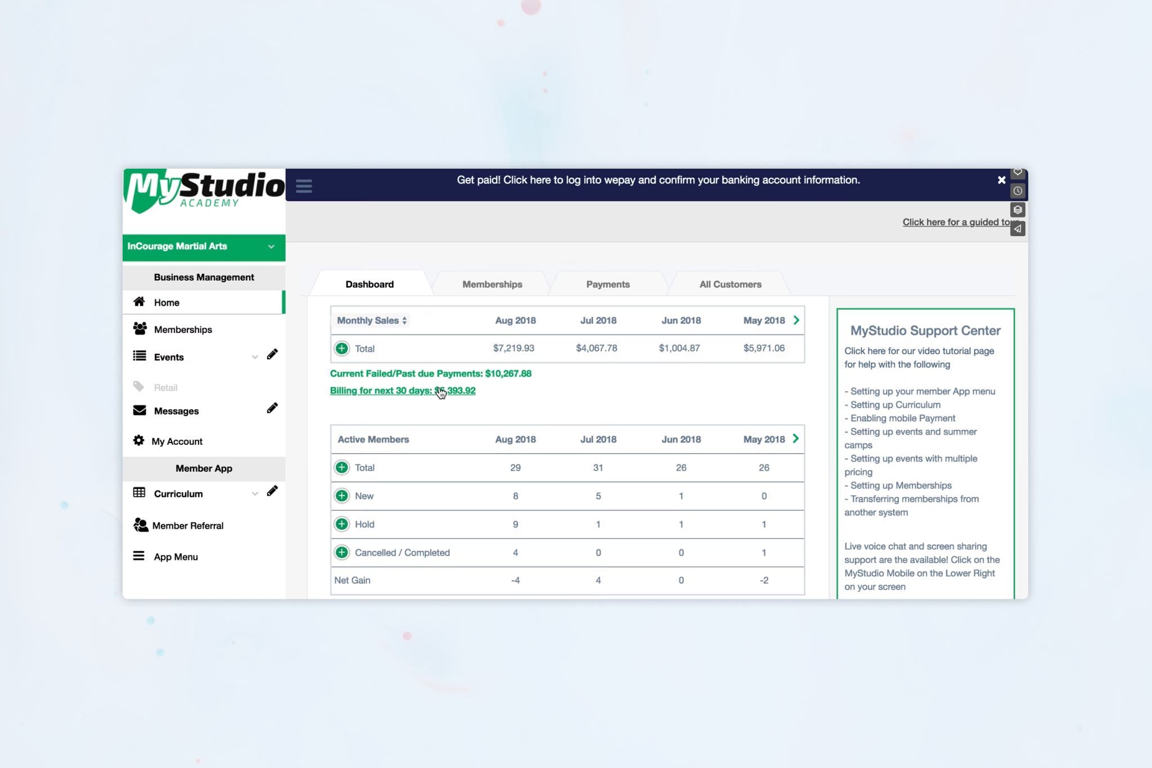The width and height of the screenshot is (1152, 768).
Task: Click the clock icon on right edge
Action: tap(1018, 191)
